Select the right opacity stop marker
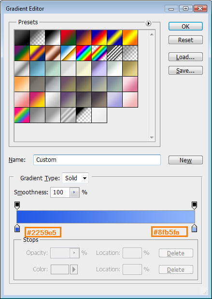The width and height of the screenshot is (212, 299). (x=194, y=205)
